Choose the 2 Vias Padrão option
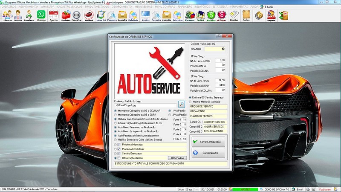 pyautogui.click(x=170, y=115)
